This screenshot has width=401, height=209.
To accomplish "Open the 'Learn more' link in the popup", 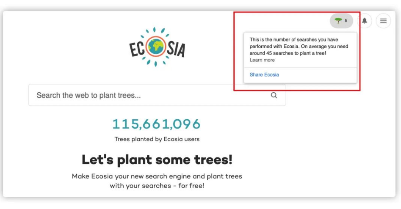I will pyautogui.click(x=262, y=60).
